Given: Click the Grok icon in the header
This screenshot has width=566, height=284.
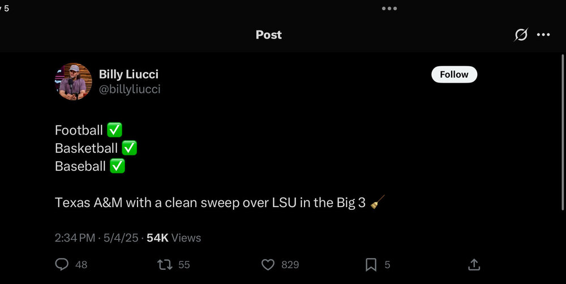Looking at the screenshot, I should coord(521,35).
